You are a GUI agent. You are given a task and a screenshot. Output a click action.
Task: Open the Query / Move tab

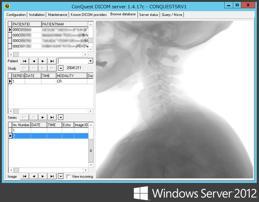(172, 15)
